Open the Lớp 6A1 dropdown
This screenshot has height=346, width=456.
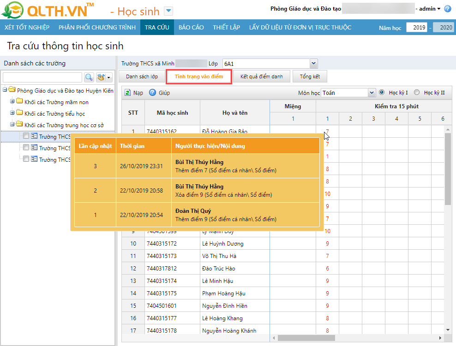click(314, 64)
